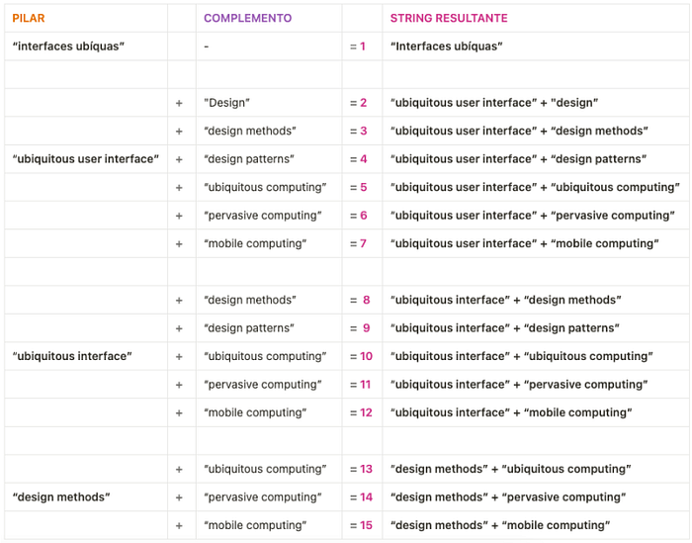Screen dimensions: 692x543
Task: Select the "pervasive computing" complement in row 6
Action: pyautogui.click(x=263, y=216)
